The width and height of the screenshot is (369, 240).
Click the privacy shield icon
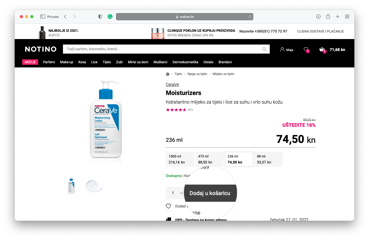tap(100, 17)
